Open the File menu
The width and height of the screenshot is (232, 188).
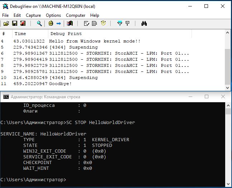click(5, 15)
